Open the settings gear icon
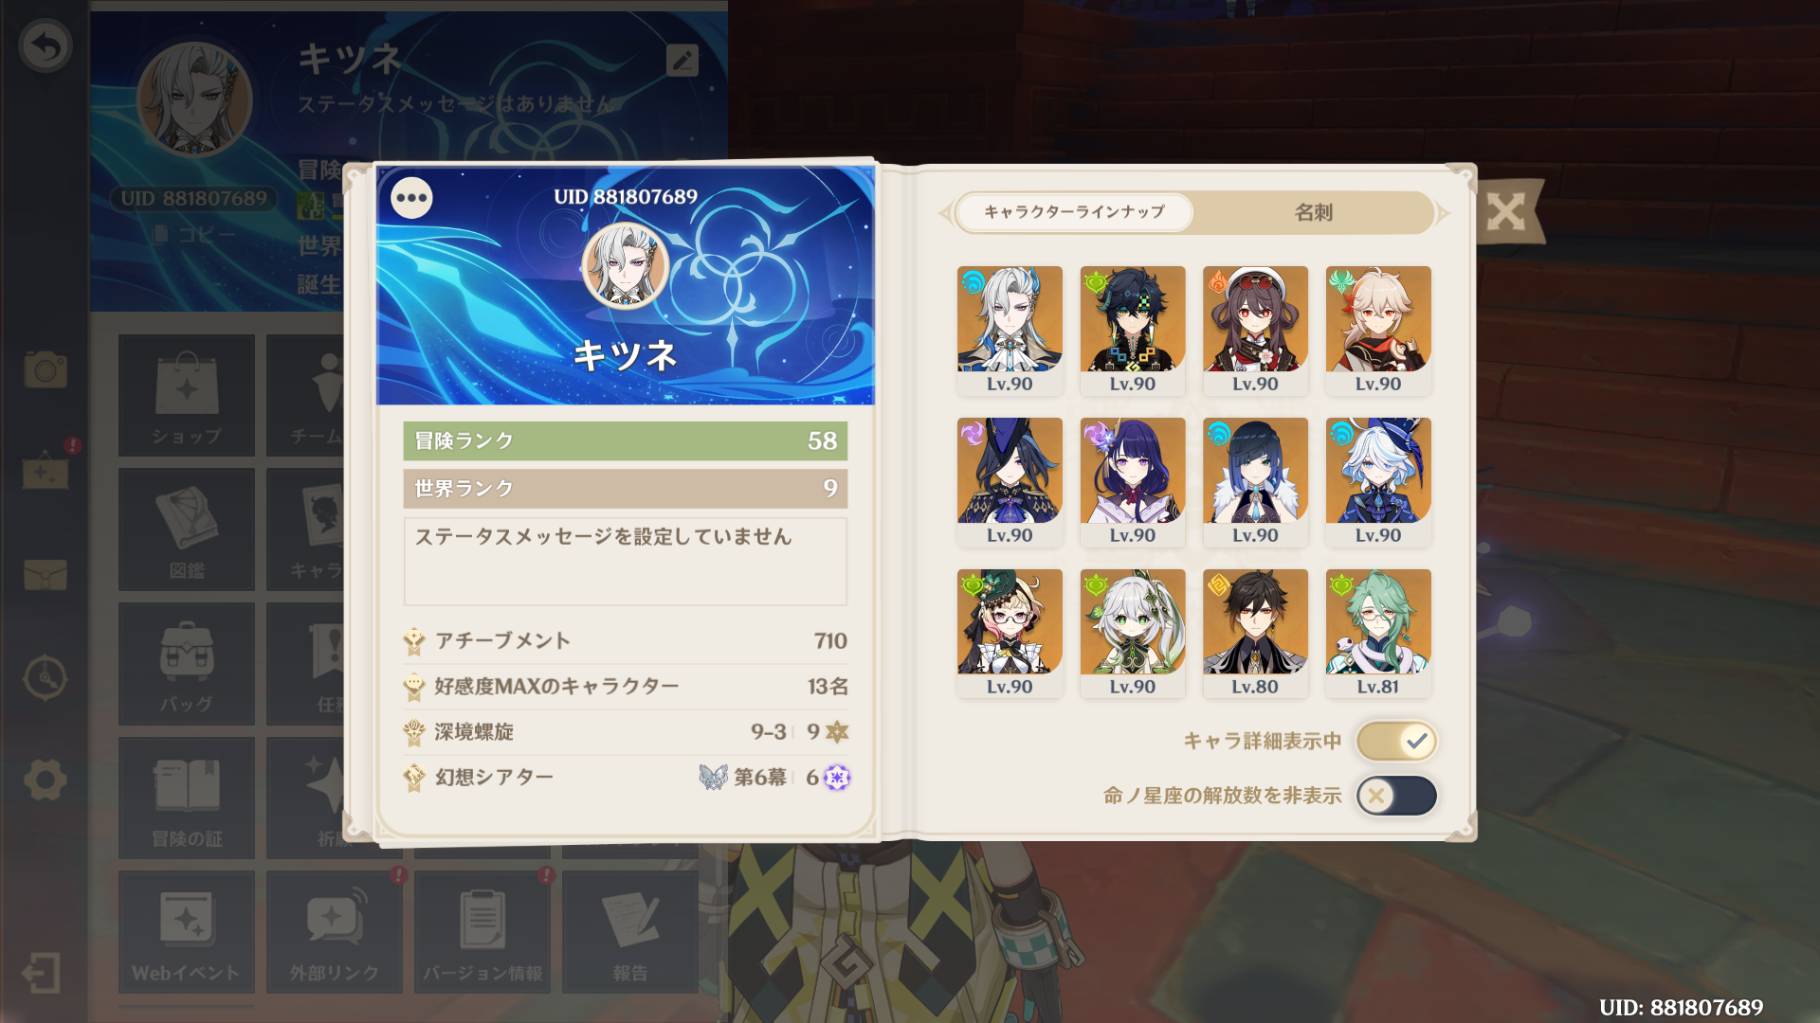 click(x=45, y=781)
